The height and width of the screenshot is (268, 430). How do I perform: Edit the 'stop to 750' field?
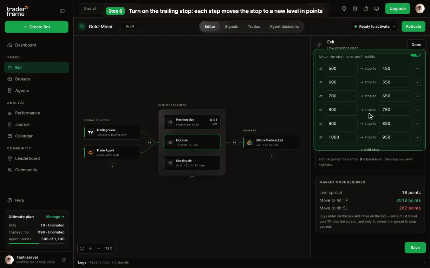click(x=395, y=110)
